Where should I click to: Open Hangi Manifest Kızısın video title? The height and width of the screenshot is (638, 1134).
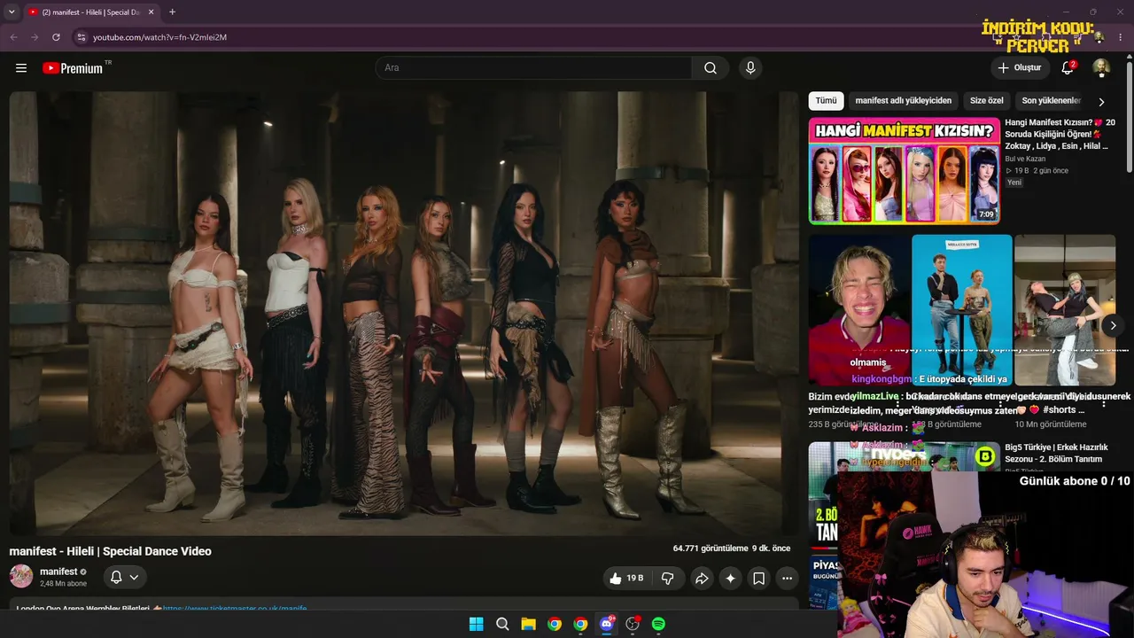click(x=1058, y=134)
